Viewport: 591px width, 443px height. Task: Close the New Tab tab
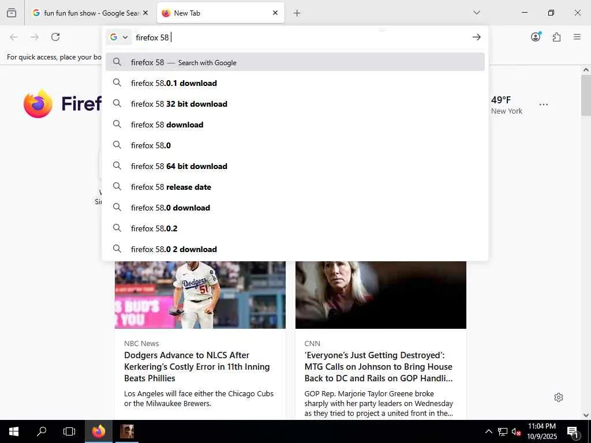coord(275,13)
